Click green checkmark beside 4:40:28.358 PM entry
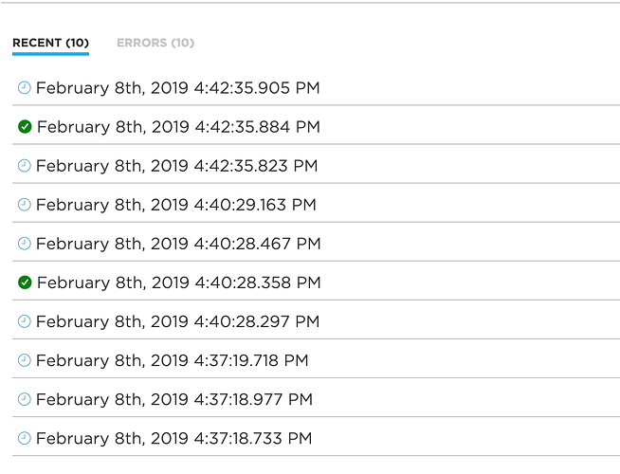The width and height of the screenshot is (620, 474). point(25,283)
